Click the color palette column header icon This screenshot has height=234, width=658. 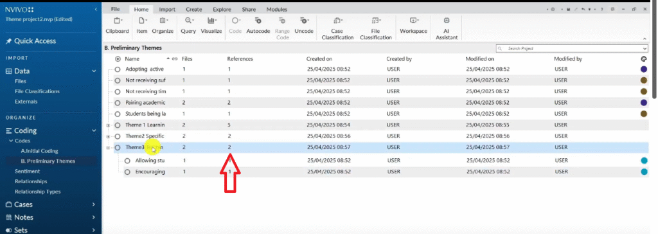(x=644, y=59)
